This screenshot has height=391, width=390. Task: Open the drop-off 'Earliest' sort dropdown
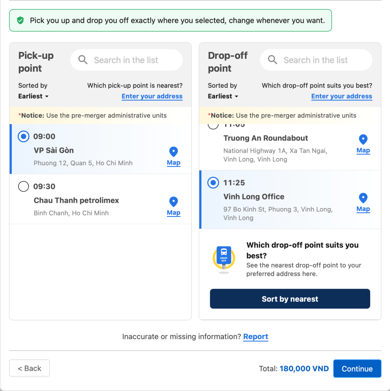pyautogui.click(x=223, y=96)
